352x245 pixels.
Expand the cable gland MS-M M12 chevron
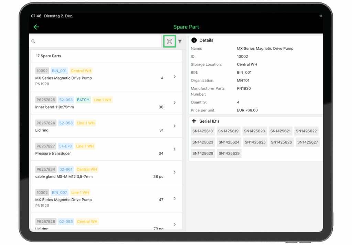pyautogui.click(x=174, y=172)
